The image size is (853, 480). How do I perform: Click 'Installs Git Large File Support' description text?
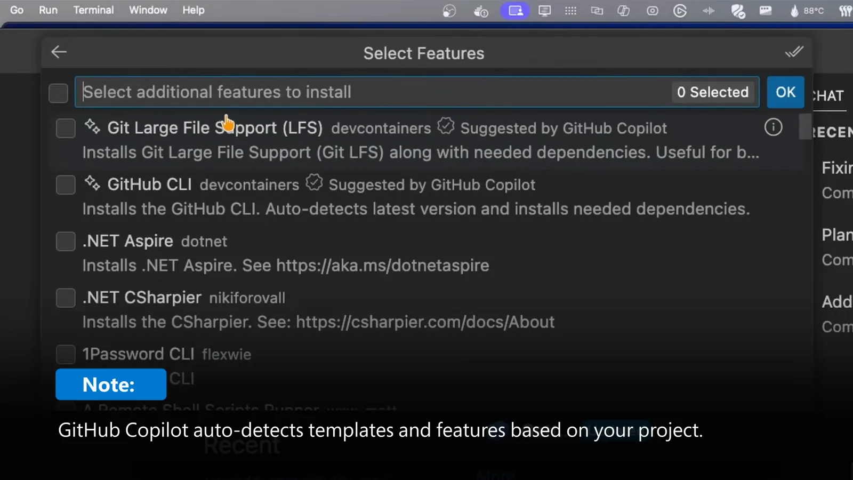(421, 153)
